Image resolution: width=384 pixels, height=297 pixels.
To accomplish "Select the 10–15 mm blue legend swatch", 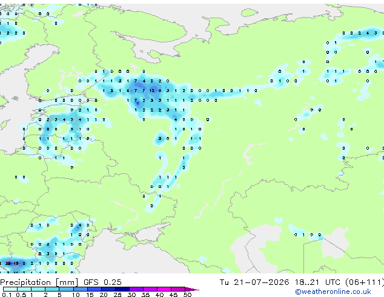I will tap(80, 289).
